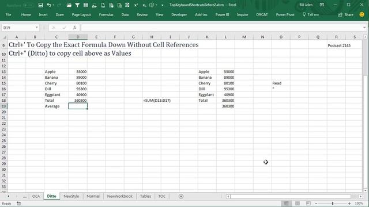369x207 pixels.
Task: Switch to Page Layout view icon in status bar
Action: [298, 204]
